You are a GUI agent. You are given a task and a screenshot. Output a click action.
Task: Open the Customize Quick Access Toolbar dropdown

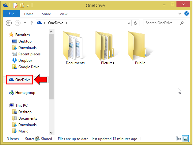coord(28,6)
